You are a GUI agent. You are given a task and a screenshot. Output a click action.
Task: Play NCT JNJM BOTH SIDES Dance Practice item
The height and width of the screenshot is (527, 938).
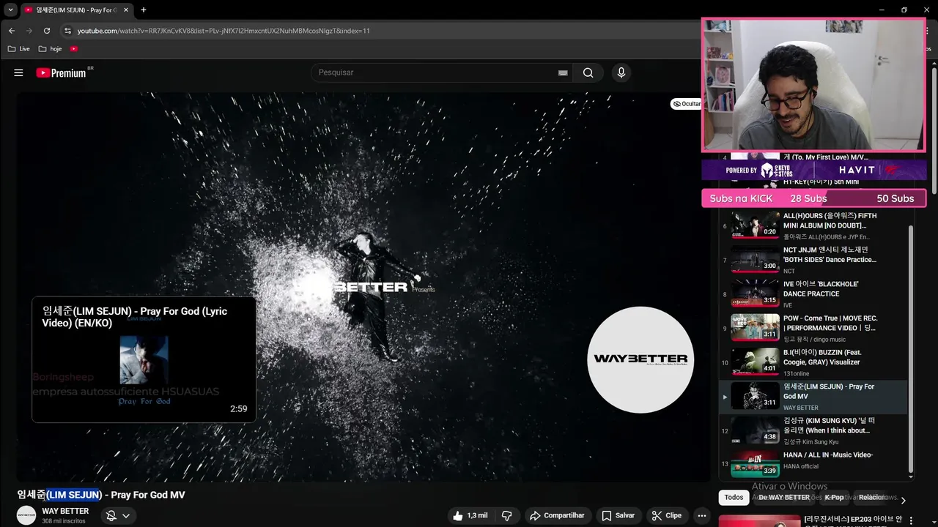813,260
